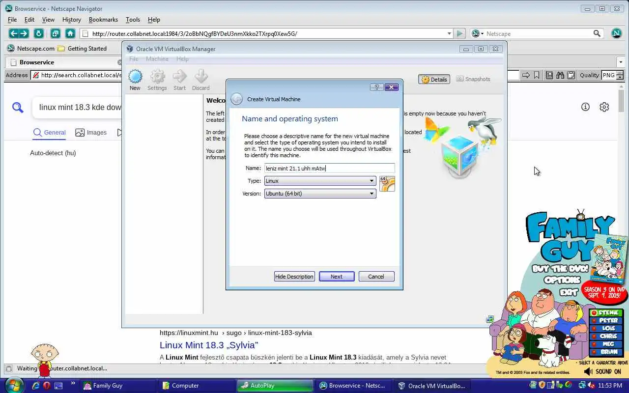Reload the page in Netscape
The width and height of the screenshot is (629, 393).
point(38,33)
